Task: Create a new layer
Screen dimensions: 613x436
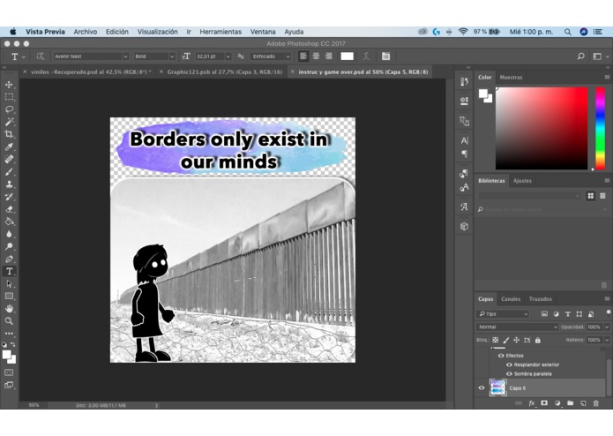Action: tap(583, 403)
